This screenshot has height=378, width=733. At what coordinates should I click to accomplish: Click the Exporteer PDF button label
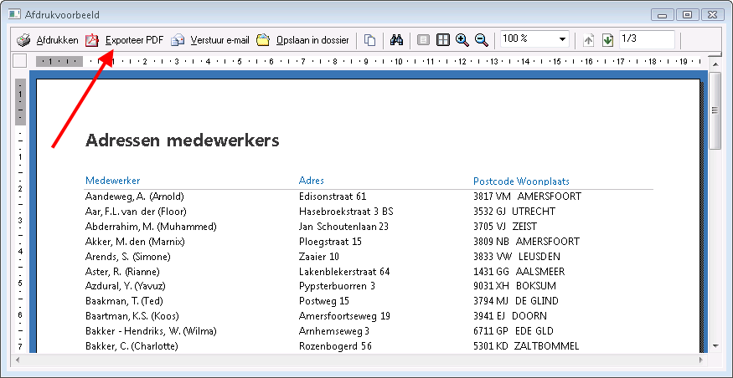[x=134, y=41]
